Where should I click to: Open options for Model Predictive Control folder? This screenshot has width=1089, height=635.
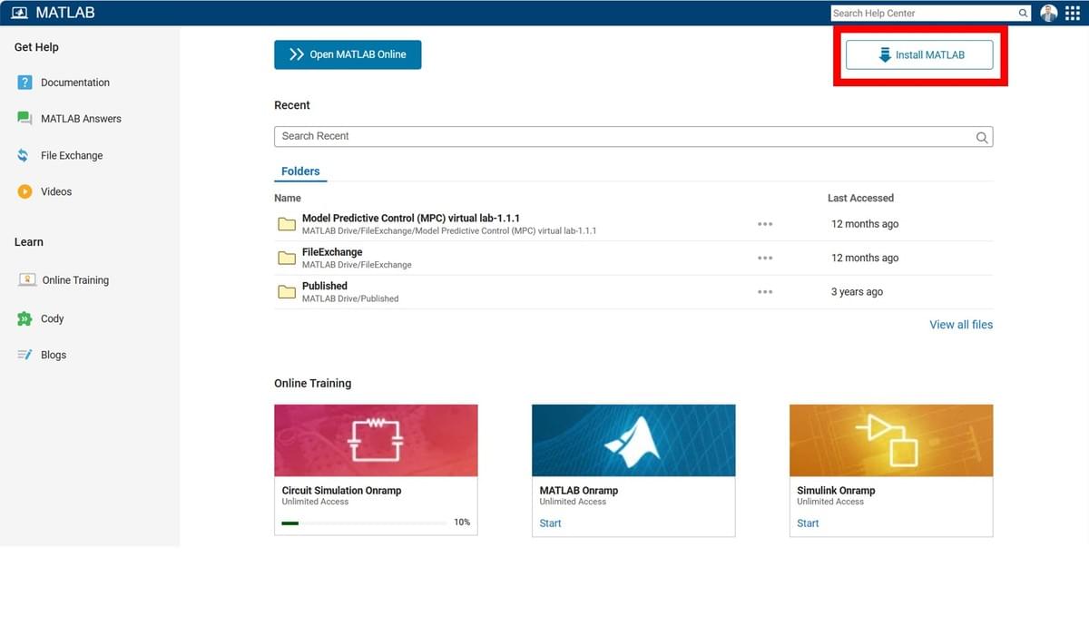click(765, 224)
